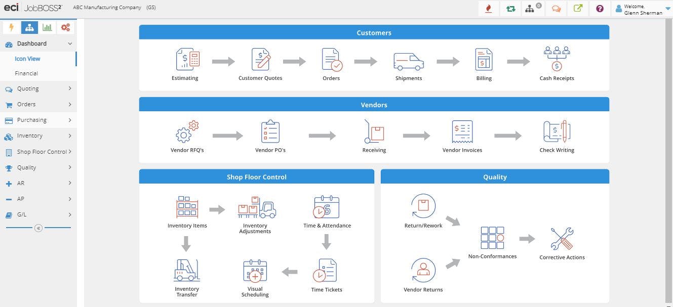The height and width of the screenshot is (307, 673).
Task: Select the Receiving hand truck icon
Action: [374, 131]
